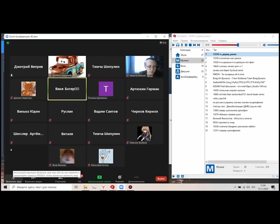Open File Explorer from the taskbar

pos(85,187)
